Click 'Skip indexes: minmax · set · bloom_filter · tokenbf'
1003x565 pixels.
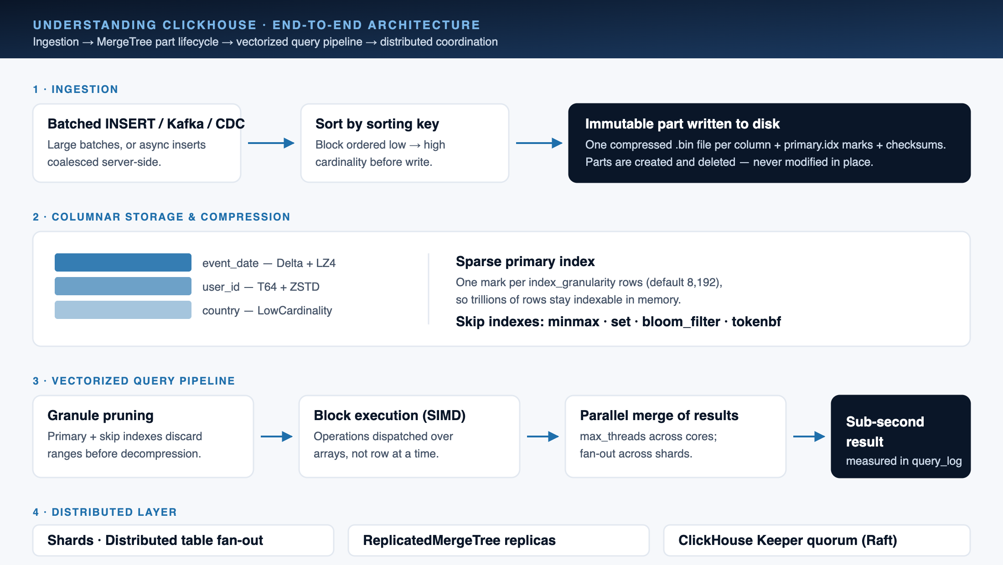(x=618, y=322)
